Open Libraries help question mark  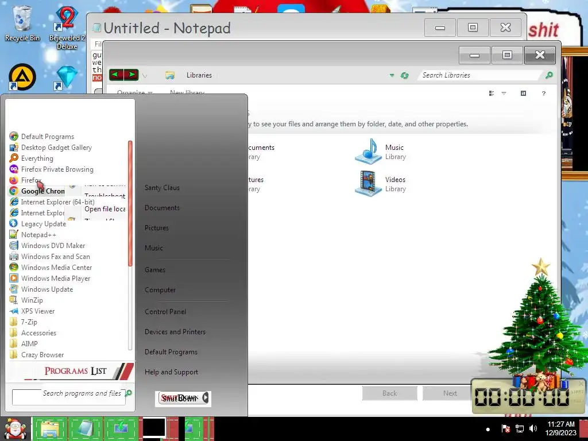[543, 94]
